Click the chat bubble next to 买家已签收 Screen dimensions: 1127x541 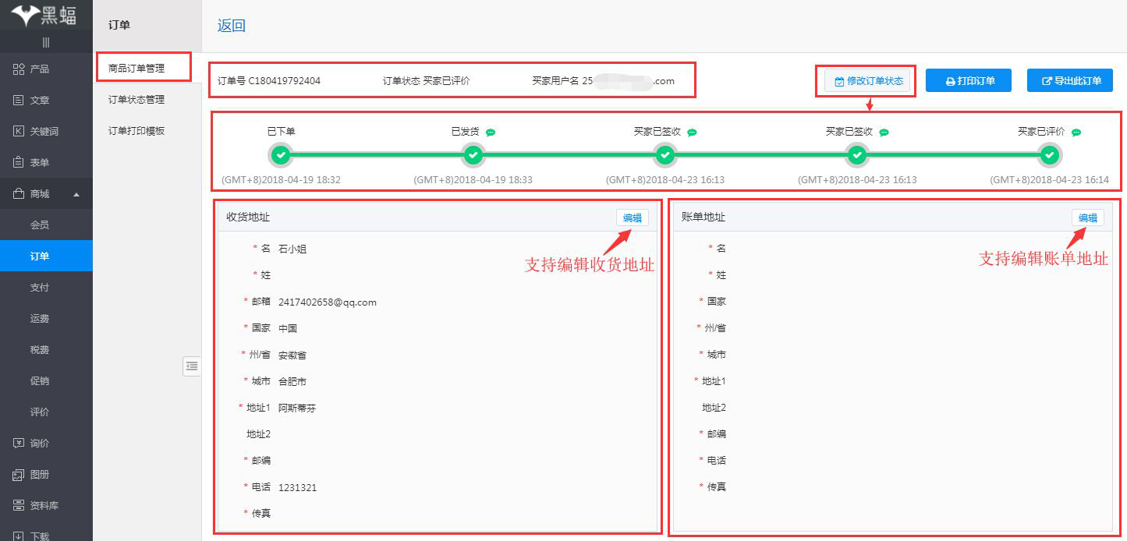[693, 133]
